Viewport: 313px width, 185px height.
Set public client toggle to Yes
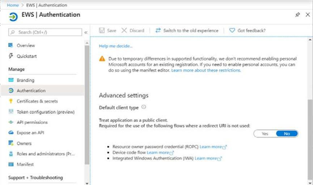pos(265,133)
